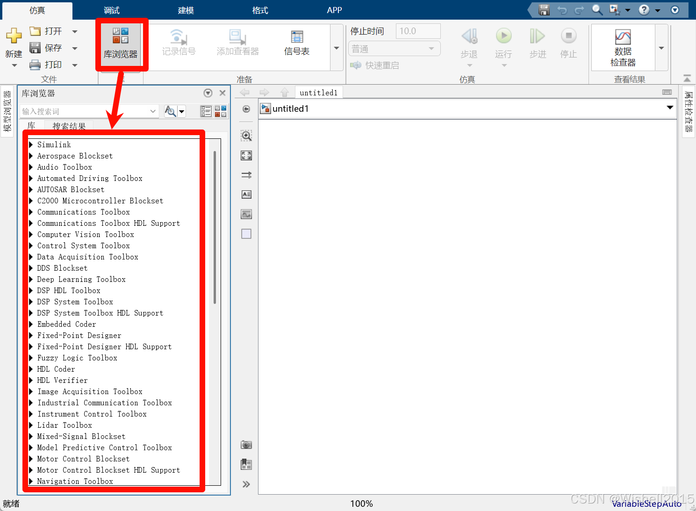Viewport: 696px width, 511px height.
Task: Click the annotation text (A) tool
Action: click(246, 194)
